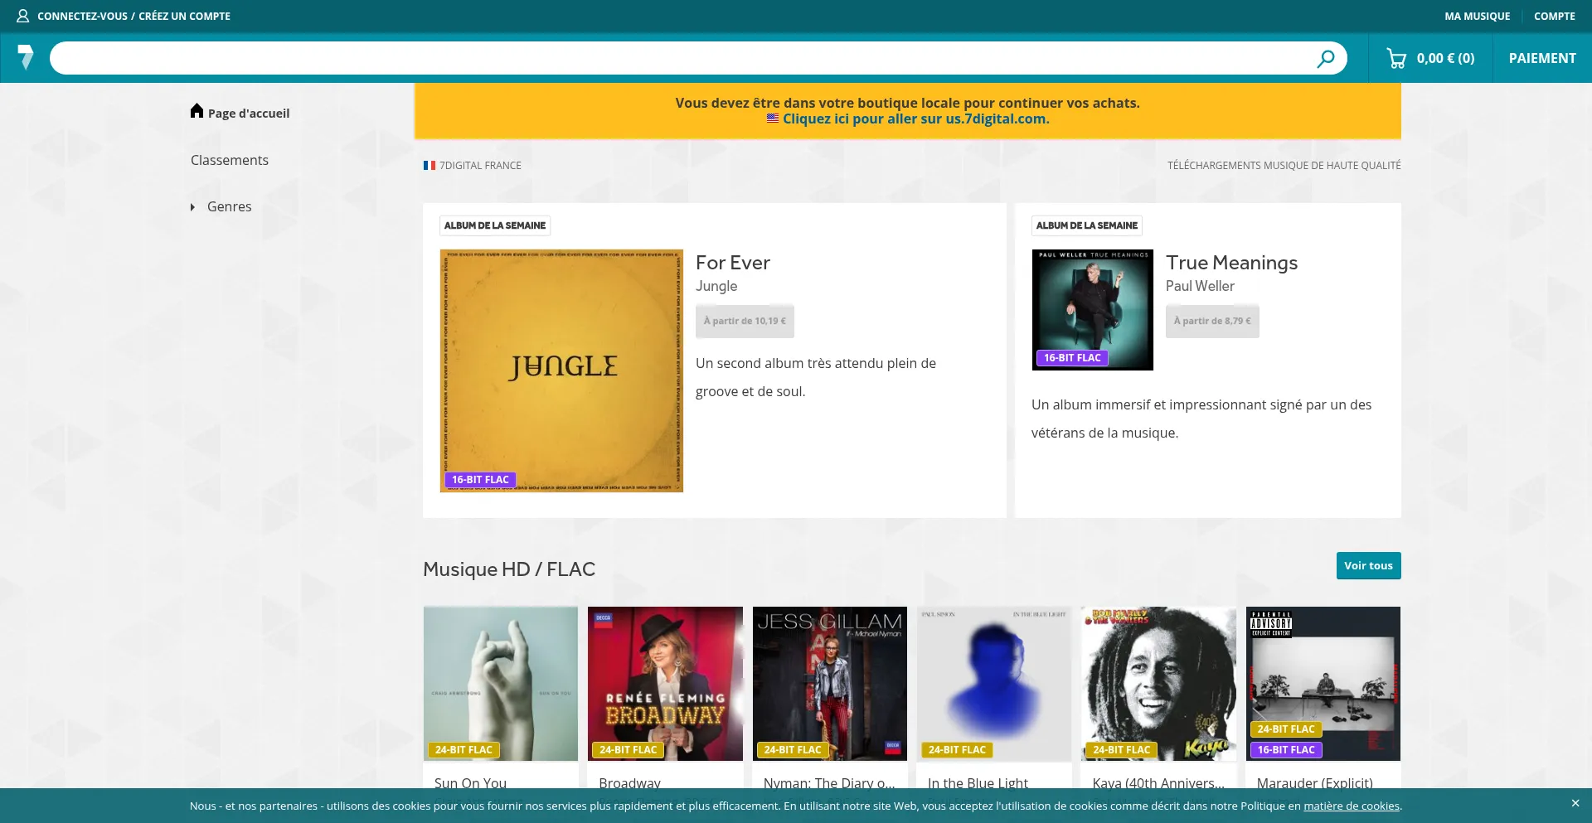Click the Jungle For Ever album cover
1592x823 pixels.
(x=561, y=370)
